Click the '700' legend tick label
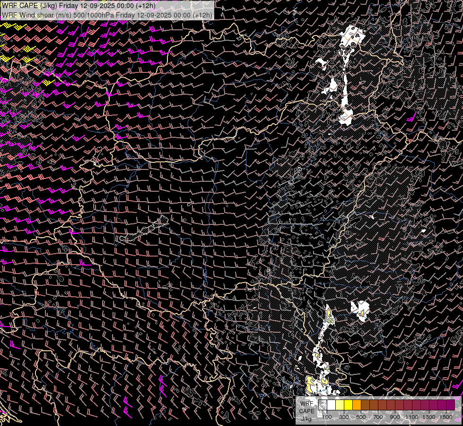This screenshot has width=463, height=426. point(378,417)
